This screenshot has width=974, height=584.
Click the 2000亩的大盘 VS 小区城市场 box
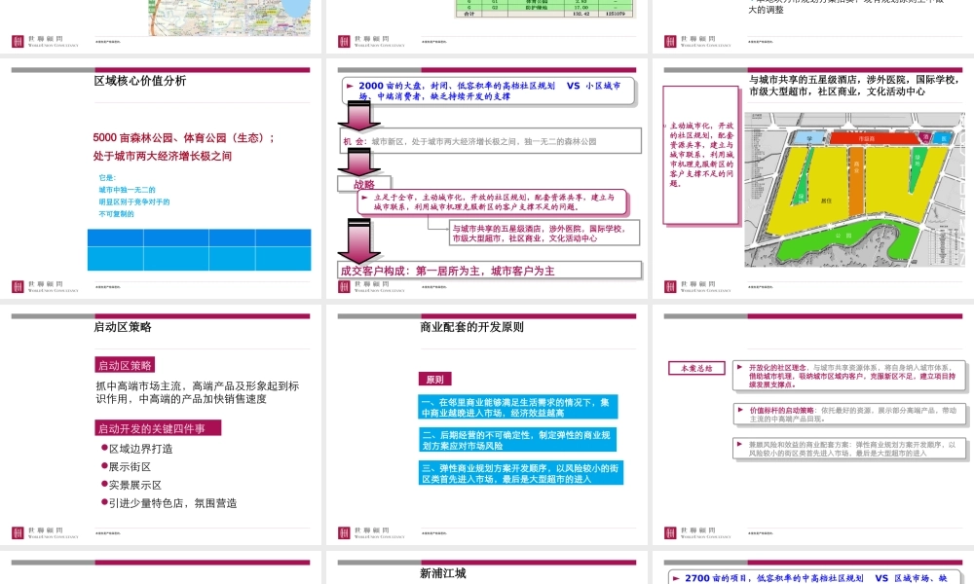point(489,91)
